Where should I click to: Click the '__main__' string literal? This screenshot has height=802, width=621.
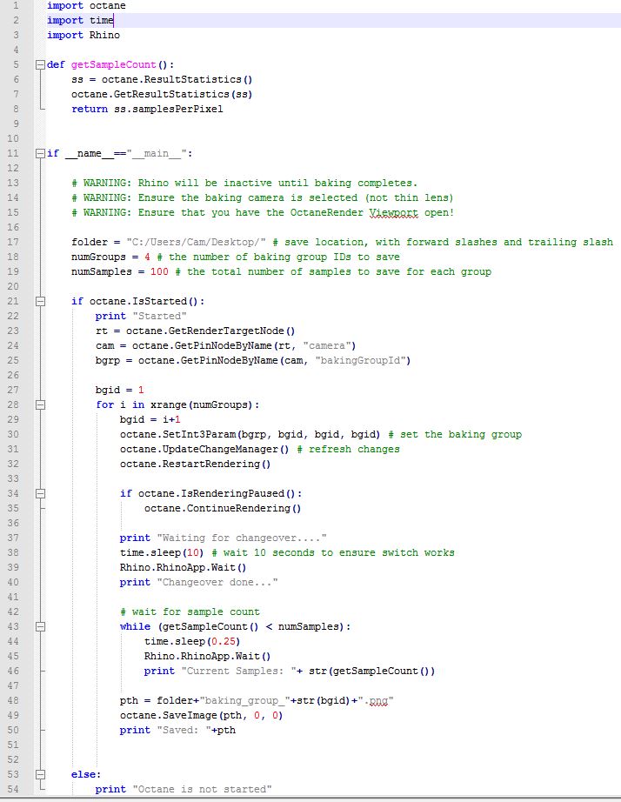[156, 153]
